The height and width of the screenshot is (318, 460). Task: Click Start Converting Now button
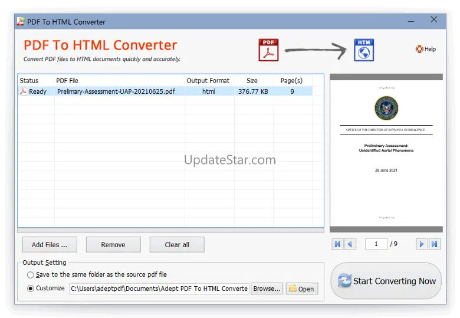click(386, 281)
